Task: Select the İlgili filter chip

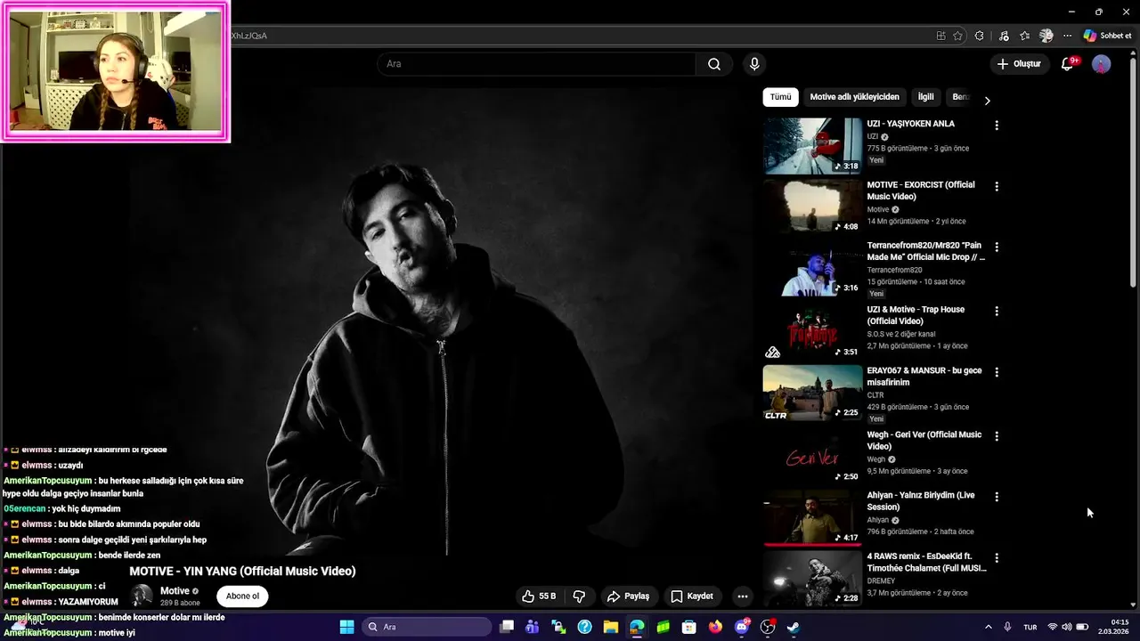Action: pyautogui.click(x=926, y=97)
